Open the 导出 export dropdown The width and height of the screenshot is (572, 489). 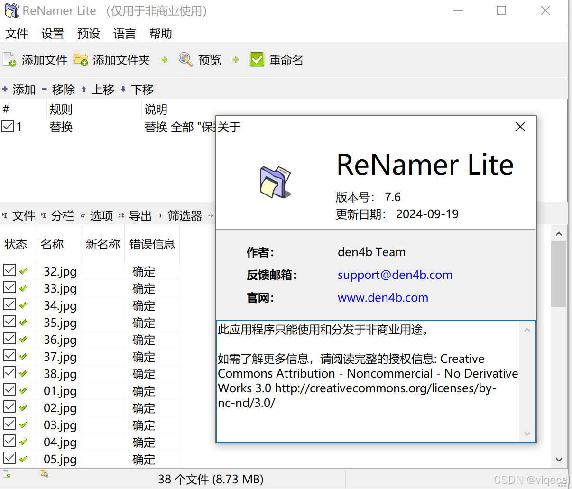(x=136, y=216)
